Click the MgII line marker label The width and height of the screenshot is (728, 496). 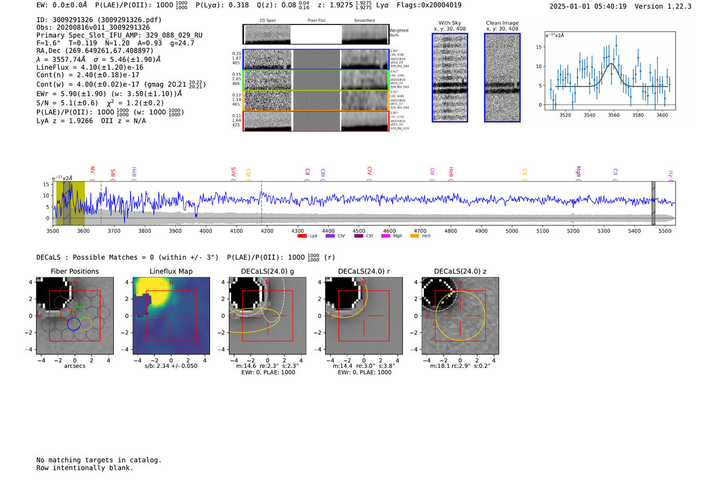tap(578, 173)
